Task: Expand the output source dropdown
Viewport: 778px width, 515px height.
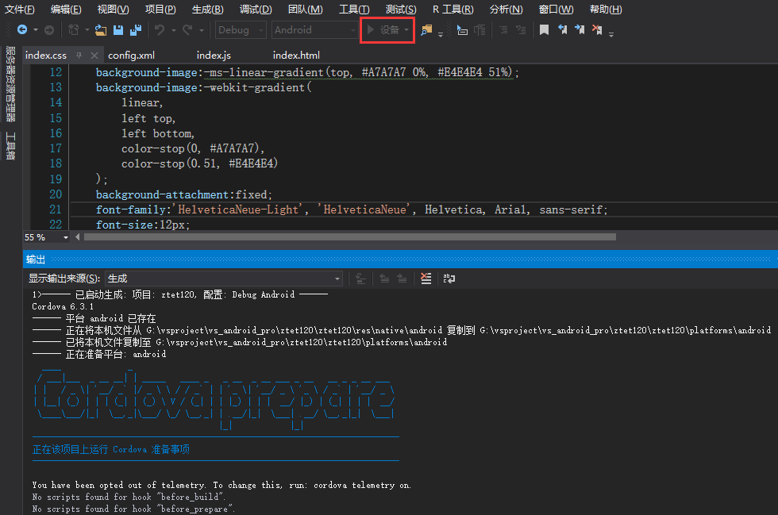Action: click(x=337, y=279)
